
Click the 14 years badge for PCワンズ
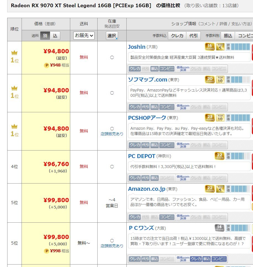click(219, 228)
